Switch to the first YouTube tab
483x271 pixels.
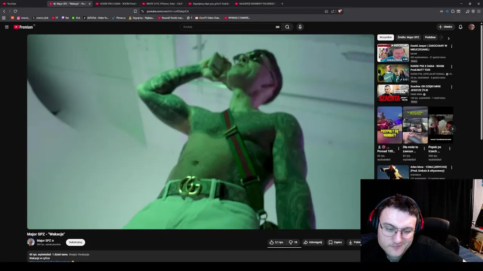23,4
